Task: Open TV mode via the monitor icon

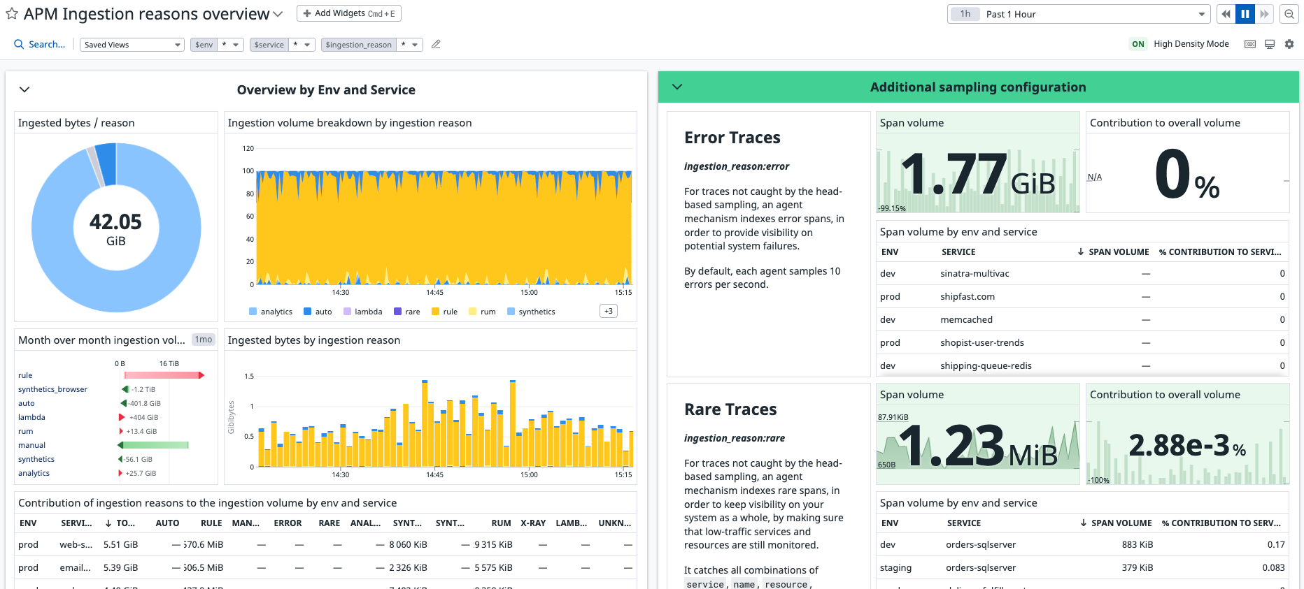Action: (1270, 44)
